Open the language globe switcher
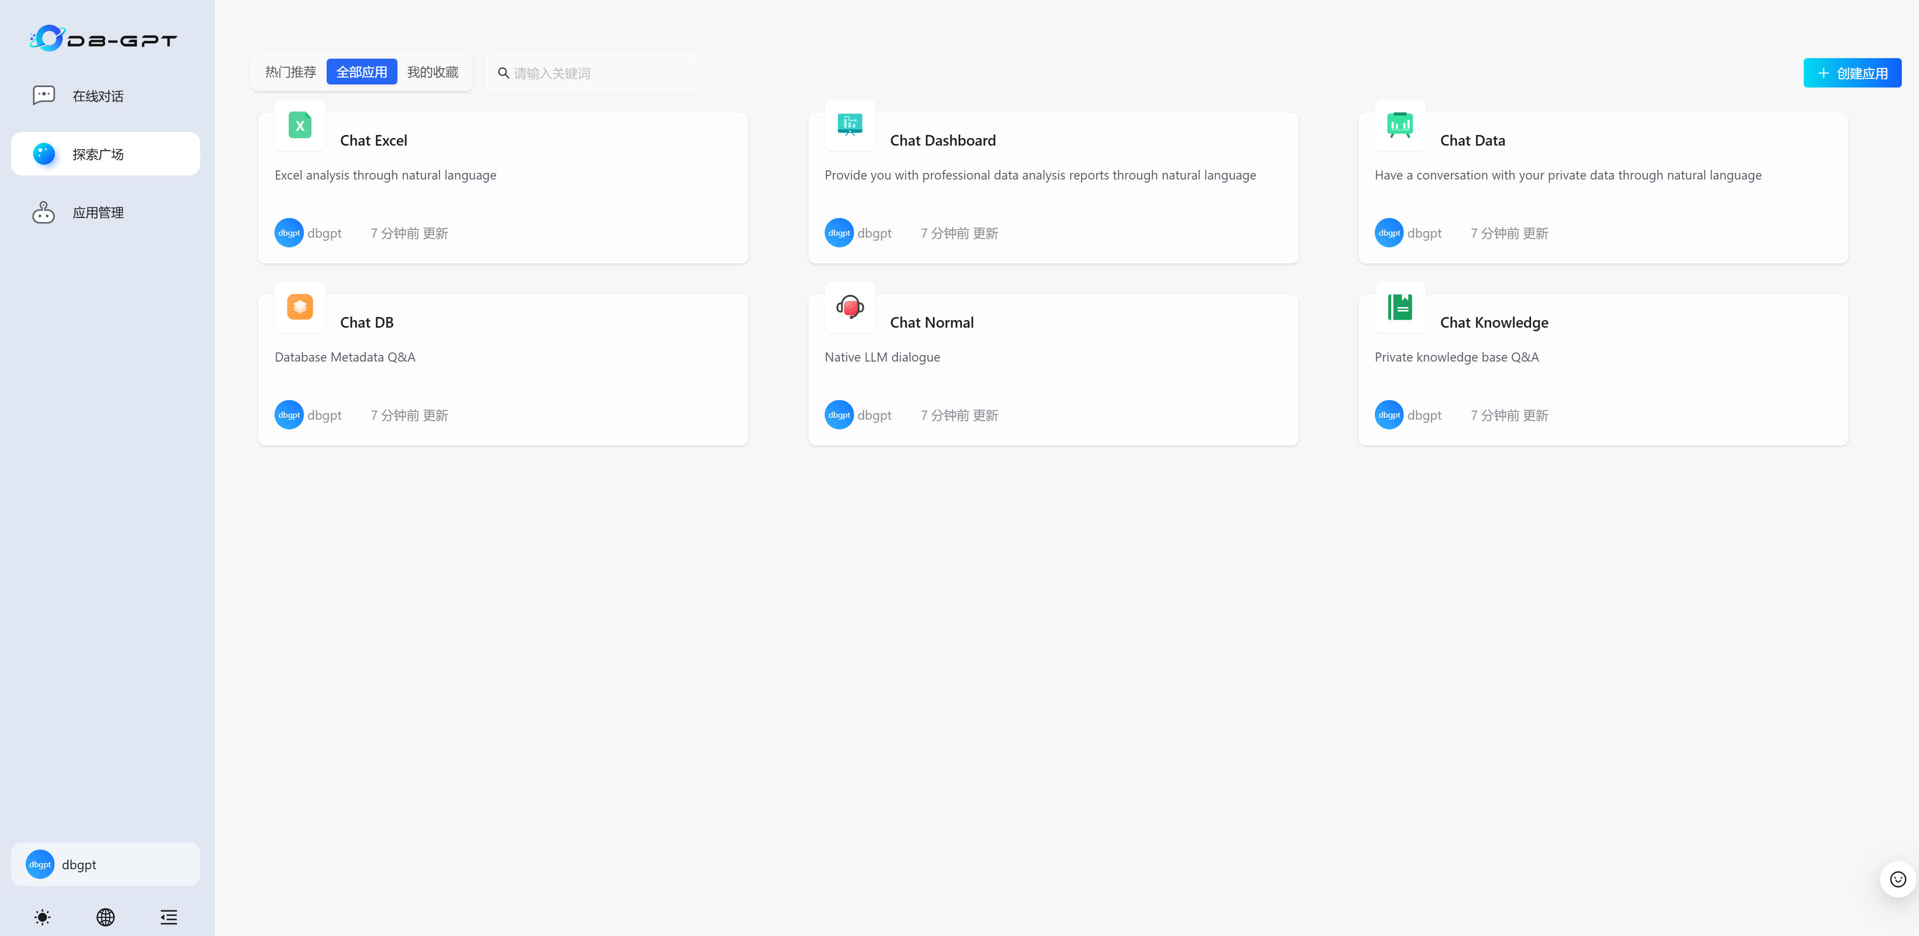1919x936 pixels. click(106, 917)
